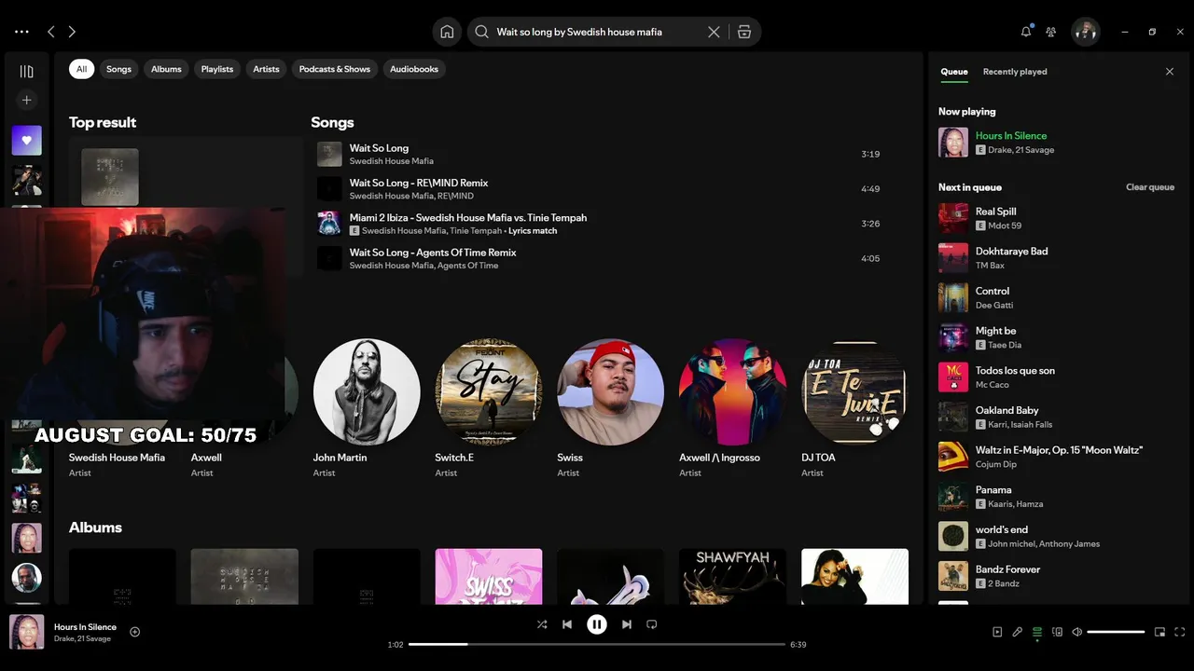
Task: Open the user profile avatar menu
Action: coord(1085,32)
